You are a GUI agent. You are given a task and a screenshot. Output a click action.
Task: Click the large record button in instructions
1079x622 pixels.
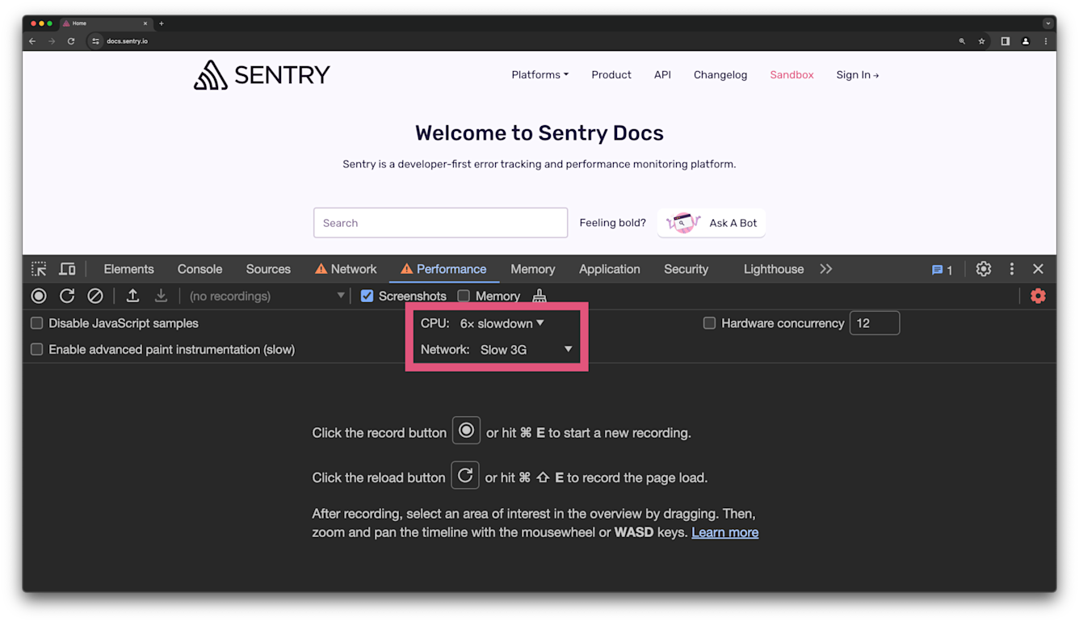(x=466, y=431)
